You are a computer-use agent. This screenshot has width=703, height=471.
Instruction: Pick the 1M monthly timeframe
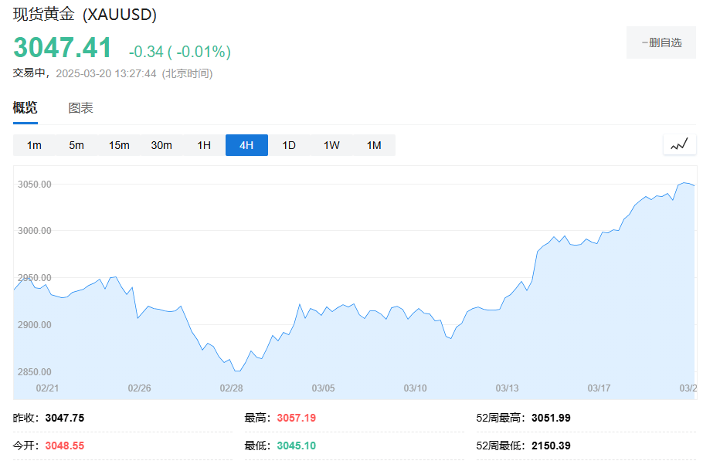374,145
